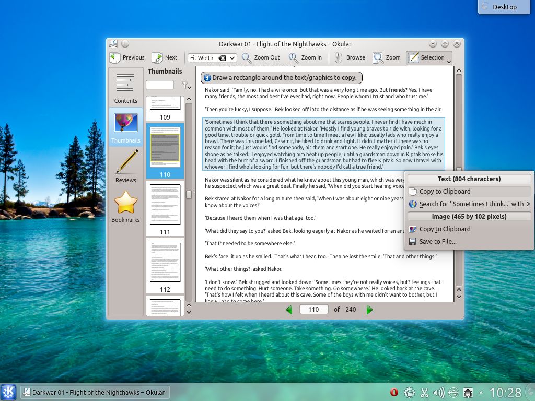The image size is (535, 401).
Task: Click thumbnail scrollbar up arrow
Action: (189, 99)
